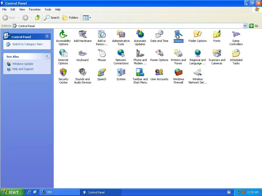Open Network Connections icon
Image resolution: width=262 pixels, height=196 pixels.
click(121, 57)
